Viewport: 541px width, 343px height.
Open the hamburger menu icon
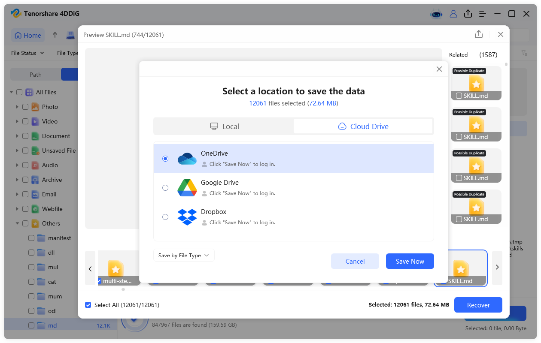point(483,14)
